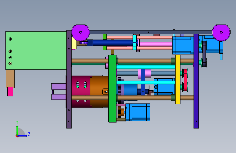This screenshot has width=236, height=153.
Task: Select the purple pulley at top left
Action: [81, 33]
